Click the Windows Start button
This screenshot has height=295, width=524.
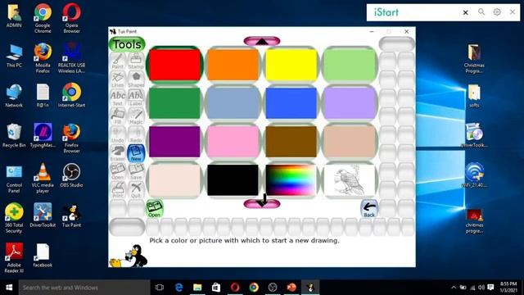click(x=9, y=288)
